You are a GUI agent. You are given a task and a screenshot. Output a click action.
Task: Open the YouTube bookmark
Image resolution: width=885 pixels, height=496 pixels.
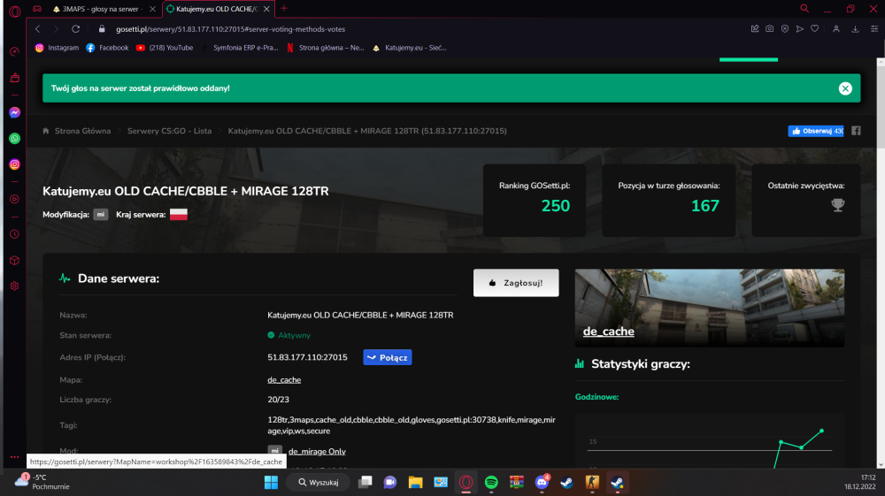(165, 48)
